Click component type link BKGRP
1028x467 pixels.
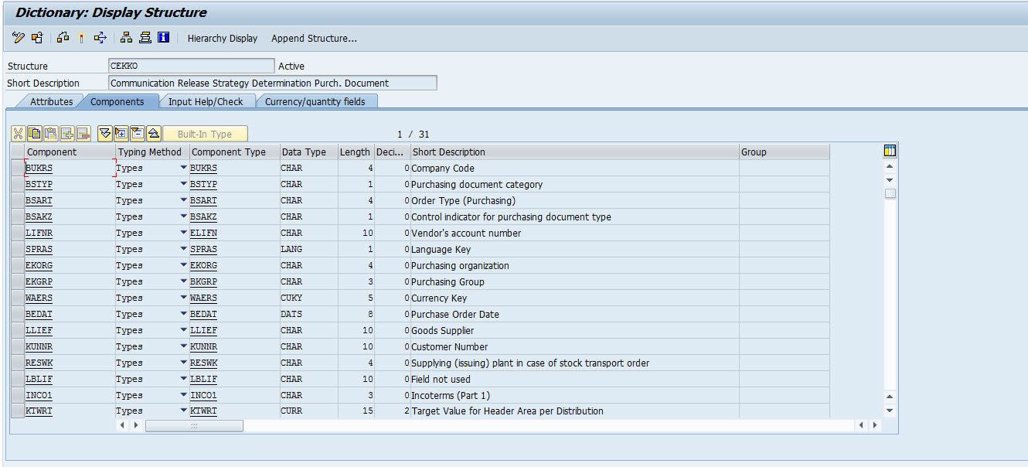203,281
